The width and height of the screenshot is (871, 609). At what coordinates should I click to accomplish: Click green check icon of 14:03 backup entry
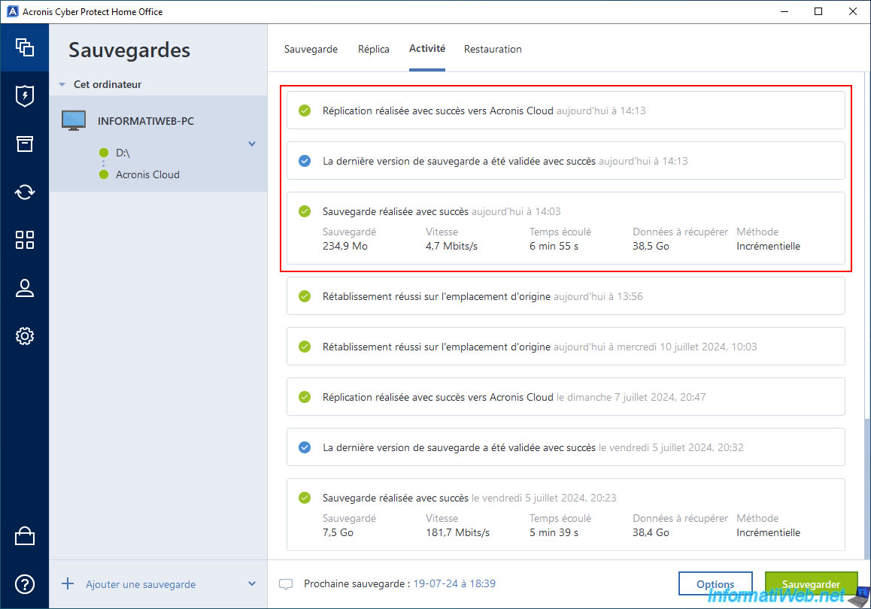pos(305,211)
